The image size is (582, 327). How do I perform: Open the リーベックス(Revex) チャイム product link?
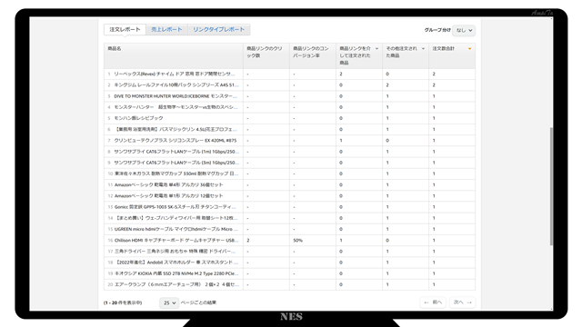tap(175, 74)
